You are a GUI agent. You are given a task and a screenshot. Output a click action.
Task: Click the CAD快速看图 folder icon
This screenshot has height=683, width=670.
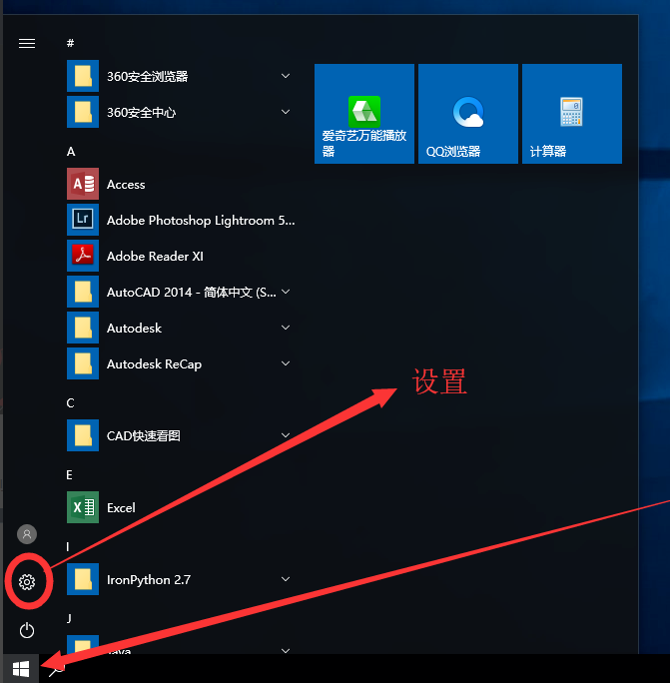point(83,435)
